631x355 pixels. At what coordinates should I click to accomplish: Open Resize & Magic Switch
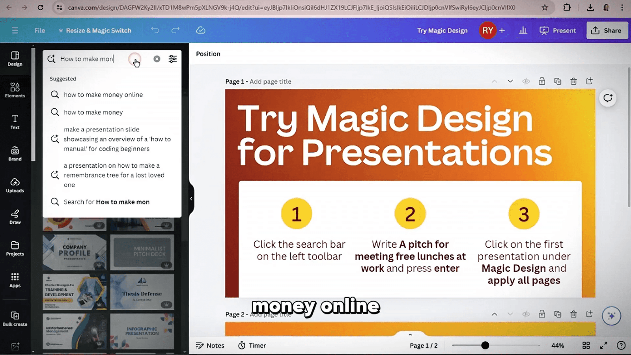pyautogui.click(x=95, y=30)
